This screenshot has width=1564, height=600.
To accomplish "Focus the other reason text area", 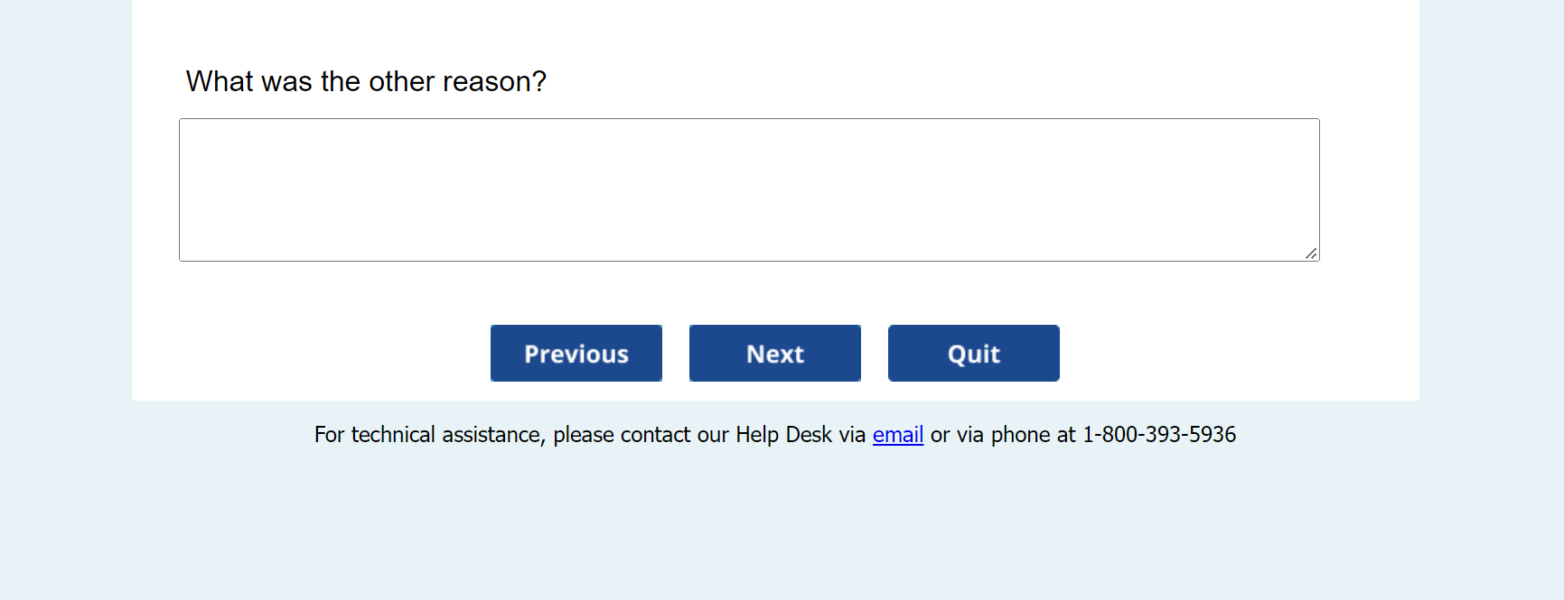I will click(x=749, y=190).
